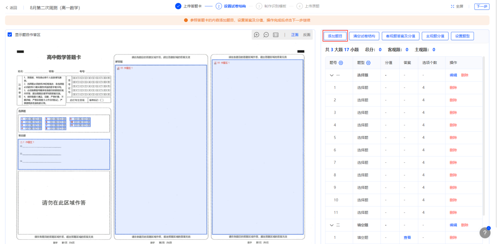Delete 选择题 question 7 row
The image size is (497, 244).
click(453, 162)
